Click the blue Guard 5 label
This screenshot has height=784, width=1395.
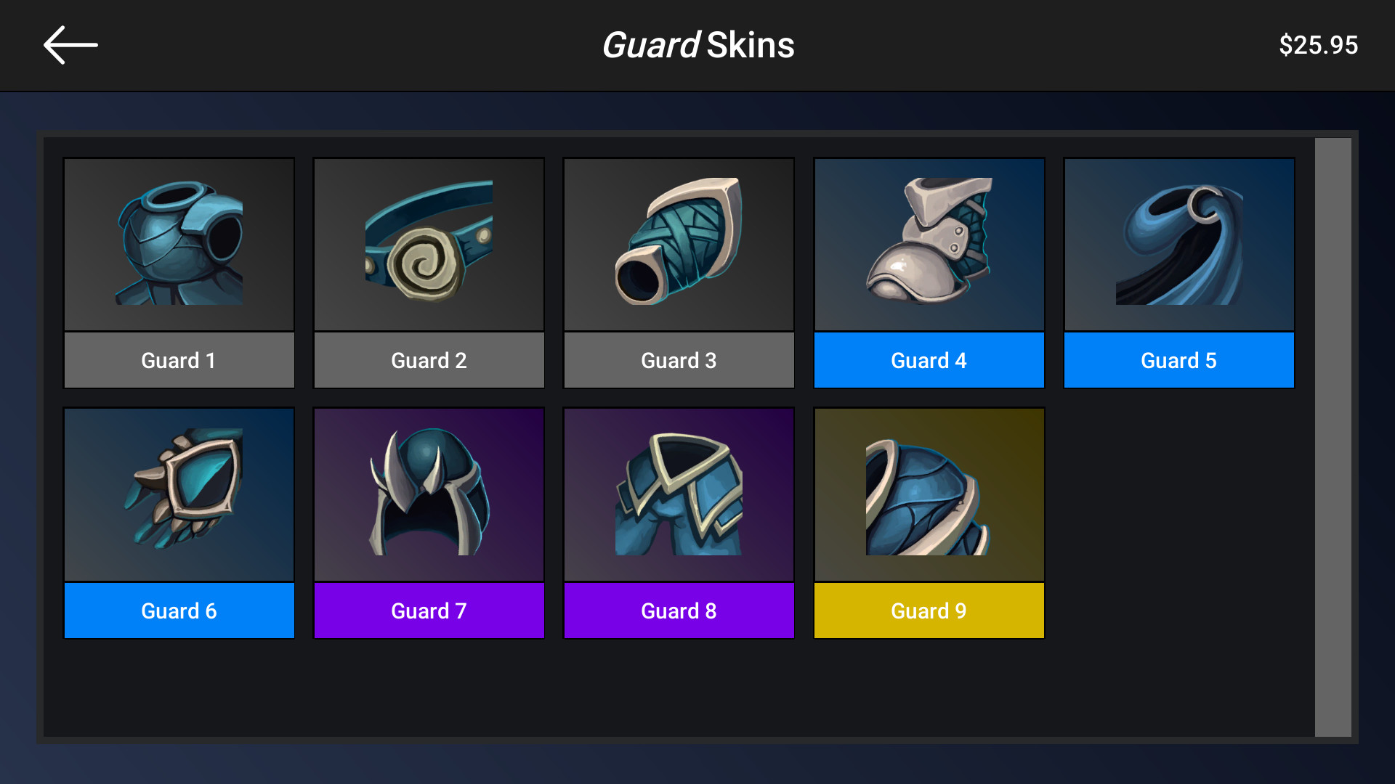[1178, 360]
